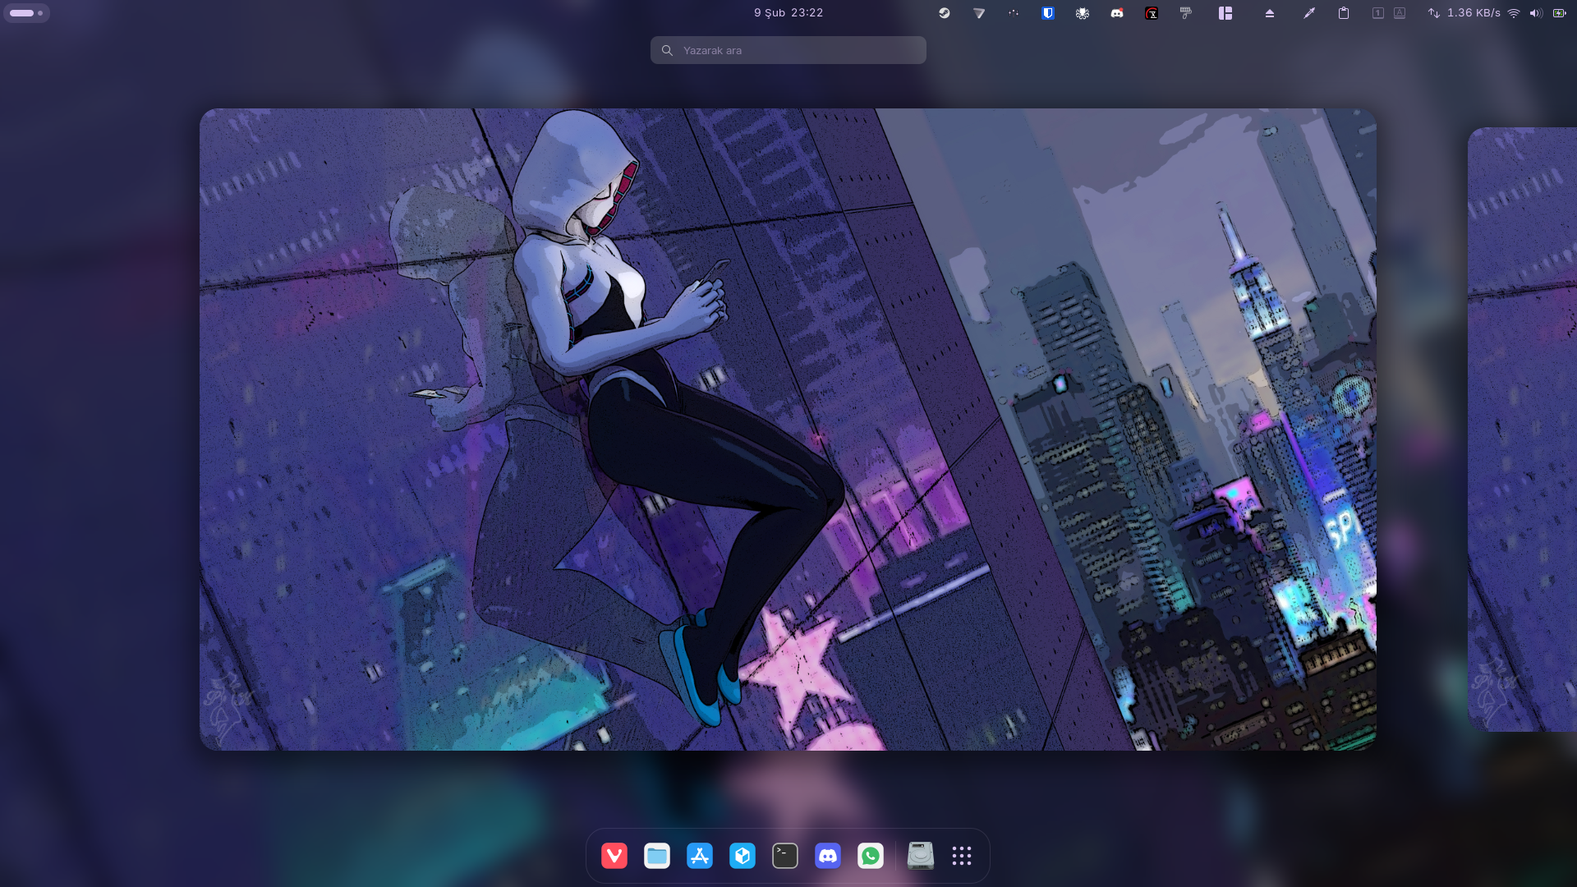This screenshot has height=887, width=1577.
Task: Launch the blue software store dock icon
Action: click(x=700, y=856)
